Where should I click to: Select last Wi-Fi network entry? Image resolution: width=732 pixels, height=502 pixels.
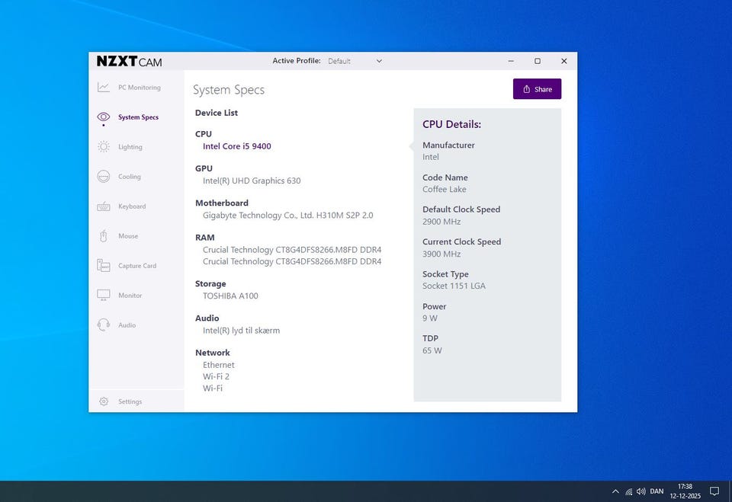pyautogui.click(x=213, y=388)
